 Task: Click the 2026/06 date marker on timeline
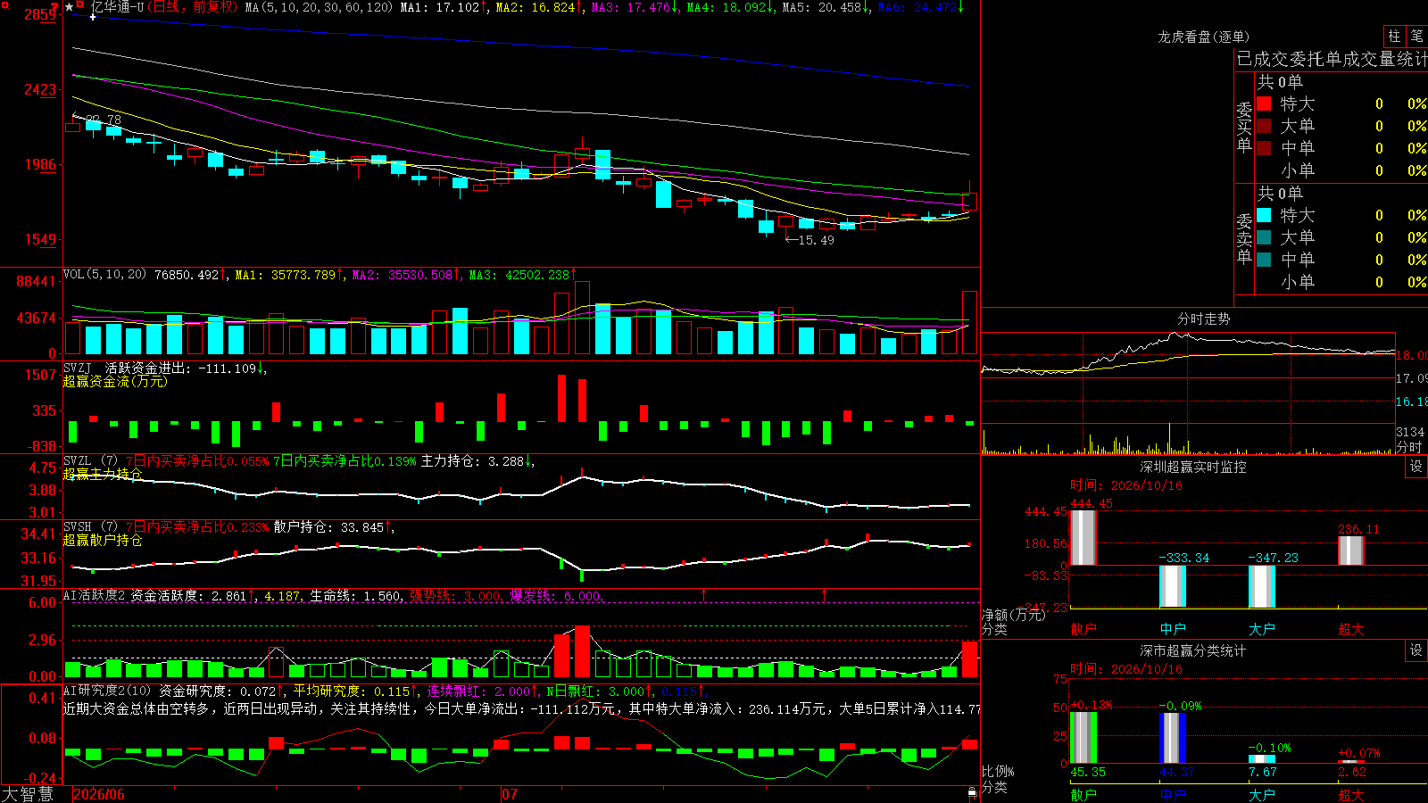click(x=99, y=794)
